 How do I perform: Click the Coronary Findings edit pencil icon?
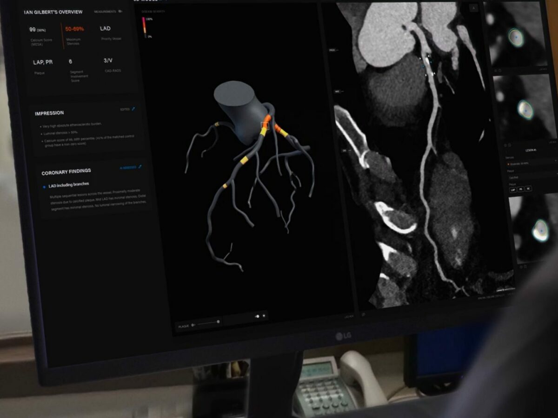pyautogui.click(x=140, y=167)
